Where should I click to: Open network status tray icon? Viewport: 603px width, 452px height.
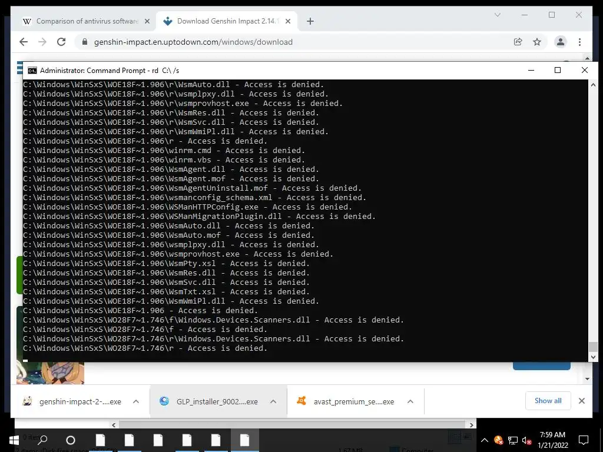513,440
